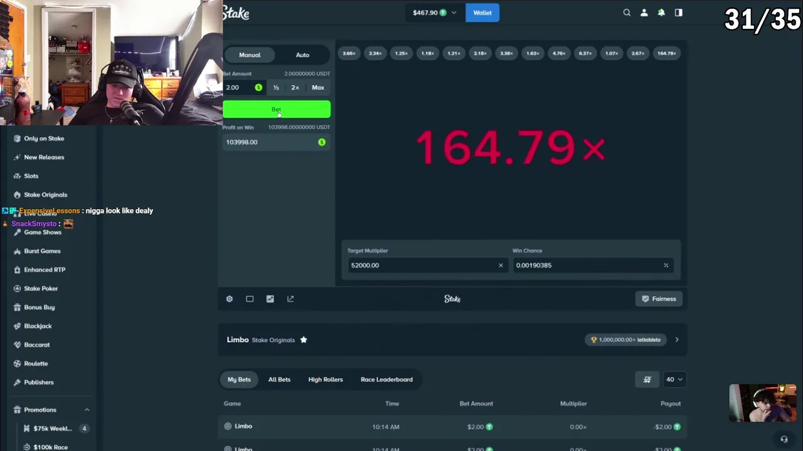803x451 pixels.
Task: Set bet to Max
Action: [318, 88]
